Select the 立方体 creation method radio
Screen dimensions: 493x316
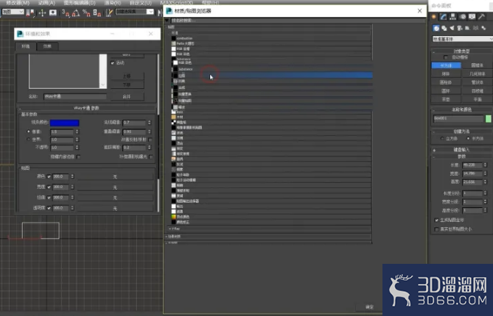(x=442, y=138)
